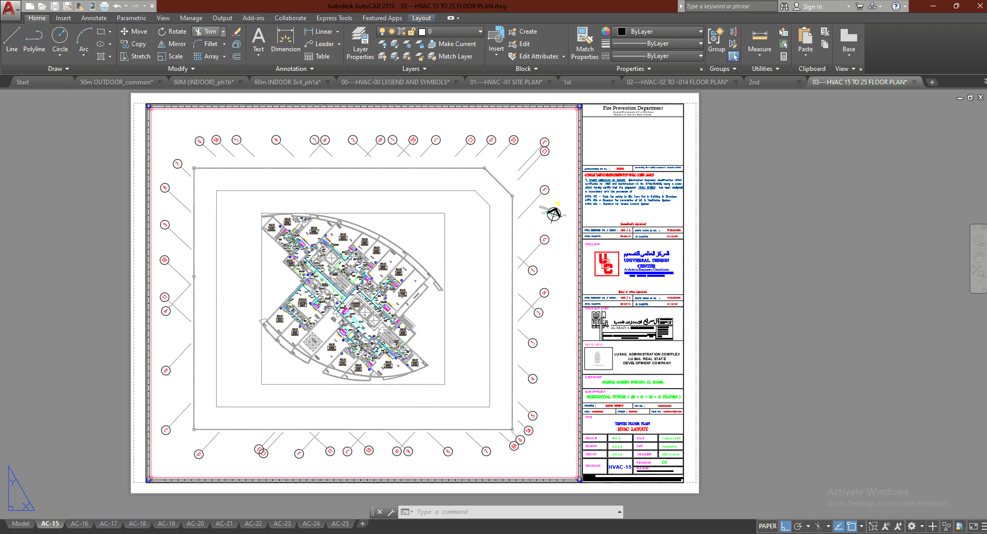Switch to the AC-16 layout tab

coord(79,524)
